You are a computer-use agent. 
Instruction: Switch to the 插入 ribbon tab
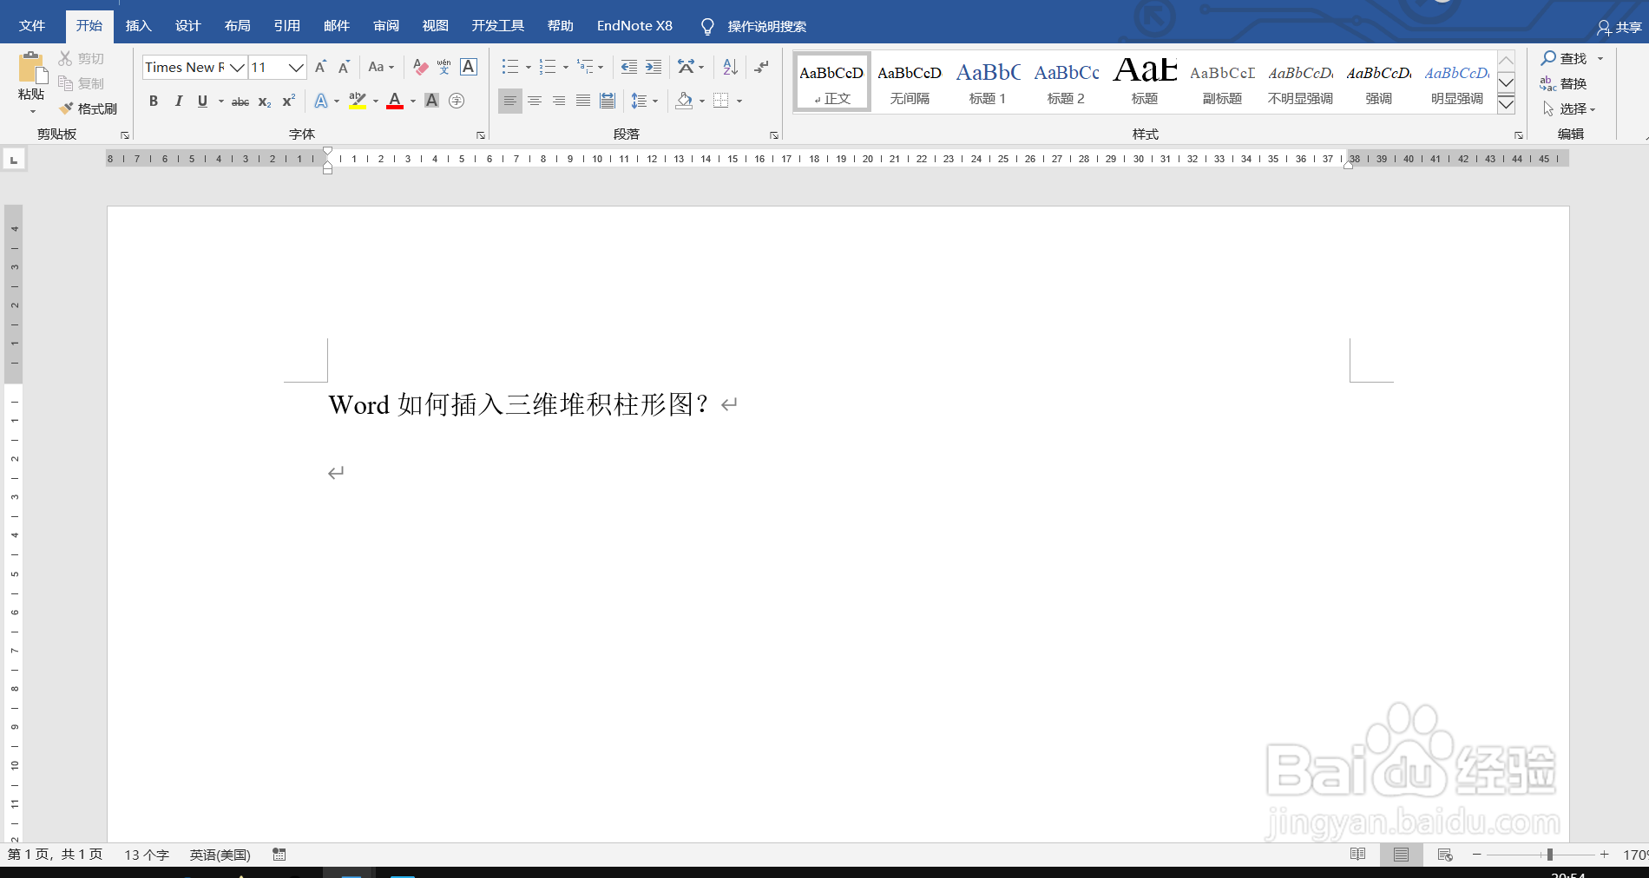pyautogui.click(x=138, y=25)
